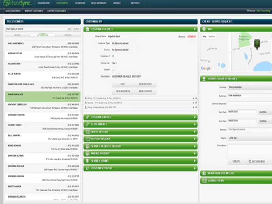Open the Reports menu

point(135,3)
